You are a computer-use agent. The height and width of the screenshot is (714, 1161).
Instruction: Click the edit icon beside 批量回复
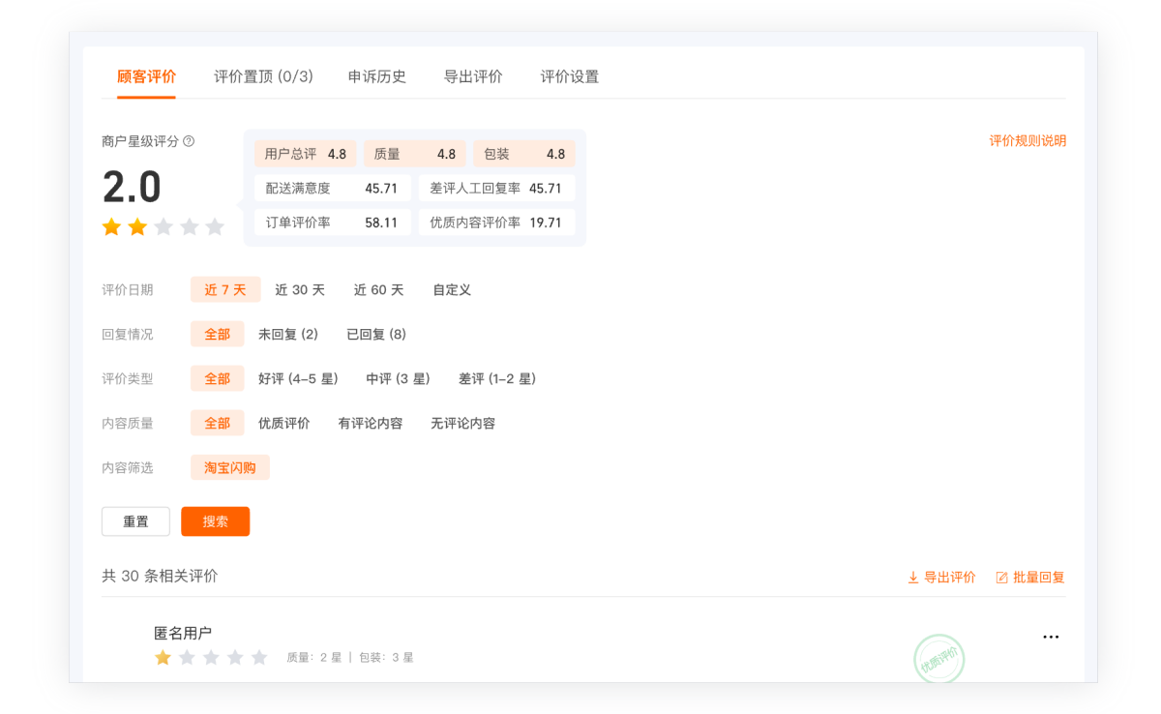coord(1001,578)
